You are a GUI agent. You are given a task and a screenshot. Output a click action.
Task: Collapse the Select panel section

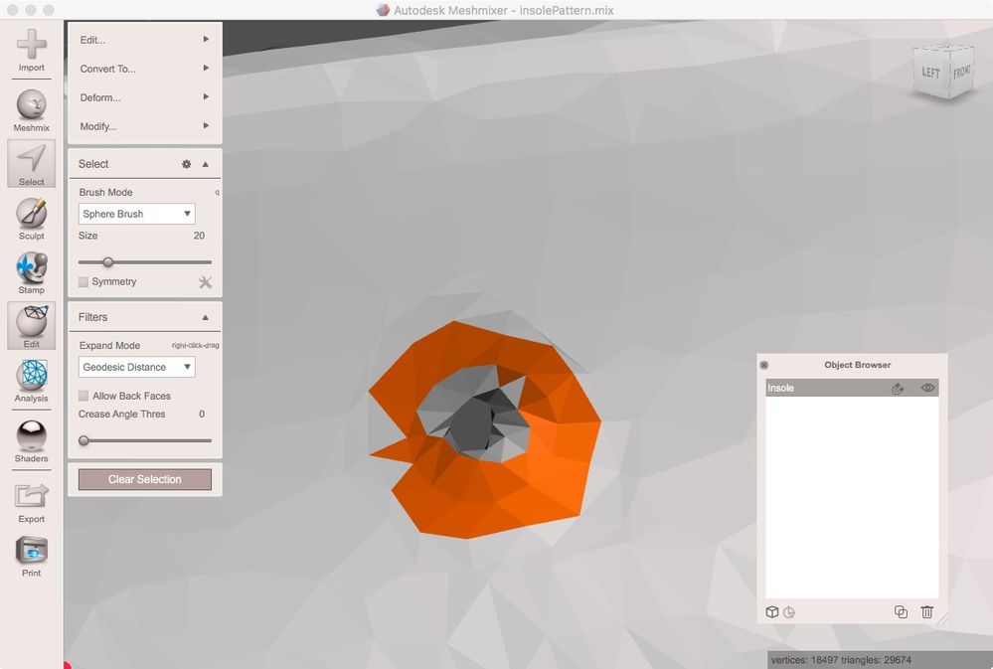[205, 164]
